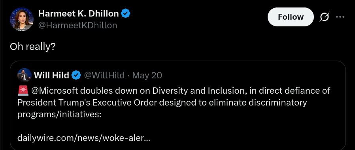Select the "Oh really?" post text
The width and height of the screenshot is (355, 150).
32,47
